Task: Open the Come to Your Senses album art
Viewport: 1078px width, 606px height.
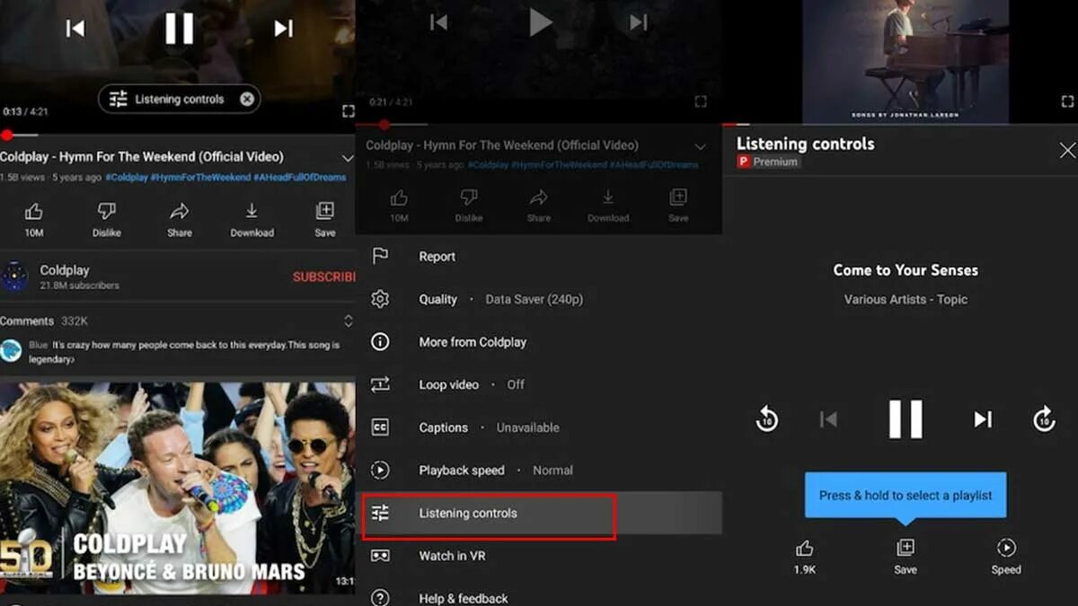Action: tap(906, 61)
